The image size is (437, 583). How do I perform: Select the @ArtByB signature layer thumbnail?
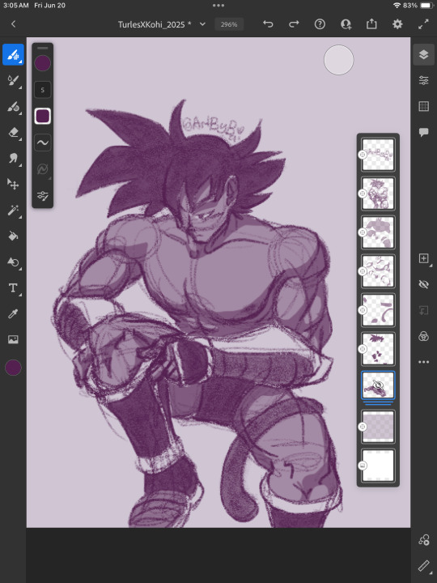pos(378,155)
